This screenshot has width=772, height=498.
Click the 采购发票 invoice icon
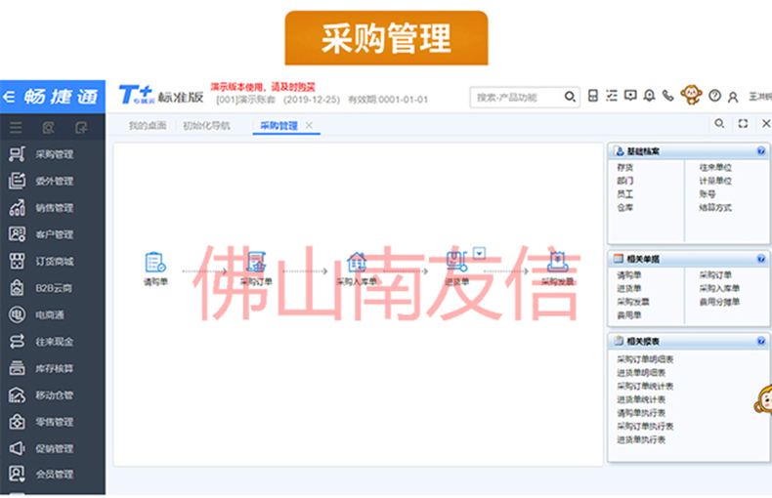558,262
